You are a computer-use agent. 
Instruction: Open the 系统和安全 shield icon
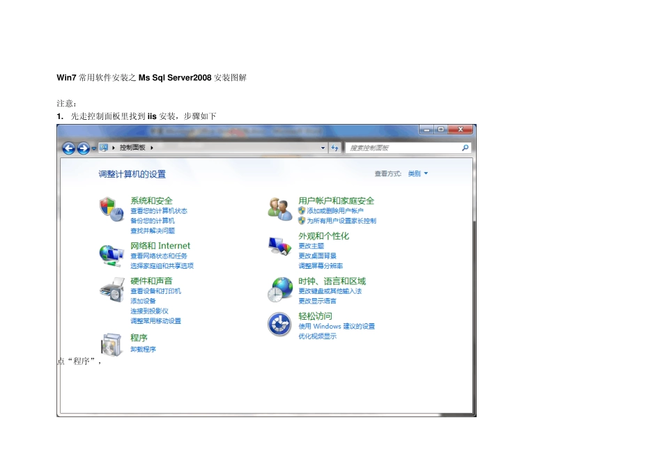pos(111,209)
